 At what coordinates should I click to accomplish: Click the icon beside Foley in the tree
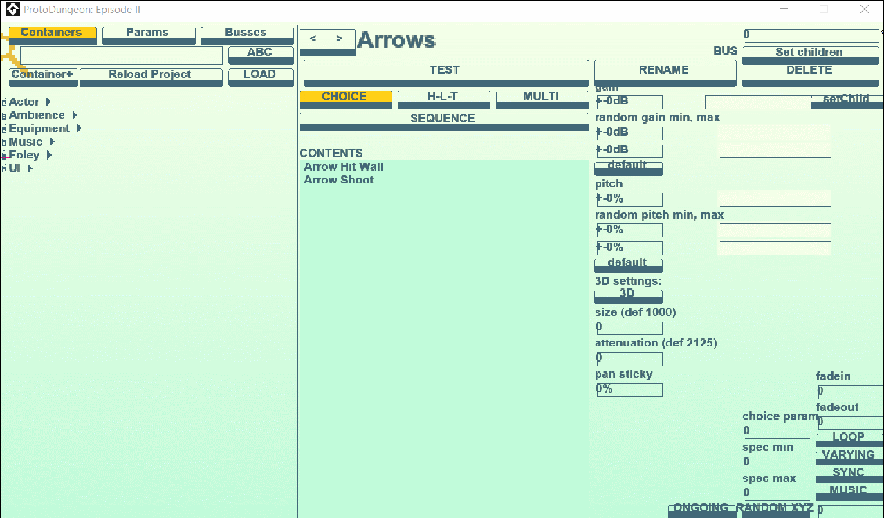coord(3,156)
